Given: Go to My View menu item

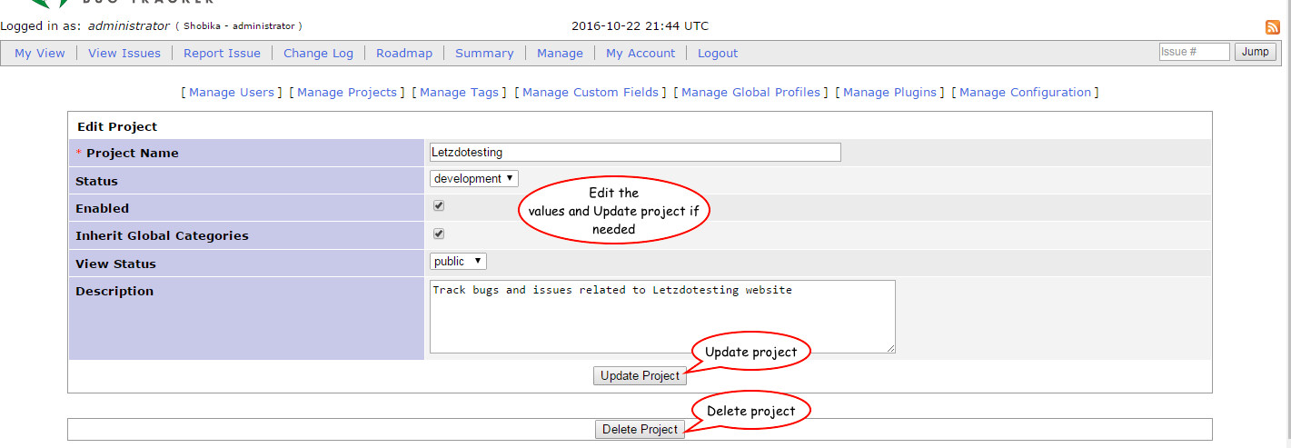Looking at the screenshot, I should pyautogui.click(x=40, y=53).
